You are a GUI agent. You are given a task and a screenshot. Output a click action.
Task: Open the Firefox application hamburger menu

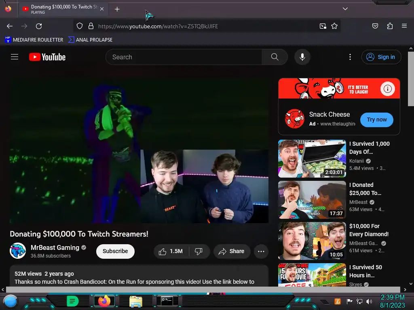click(x=404, y=26)
